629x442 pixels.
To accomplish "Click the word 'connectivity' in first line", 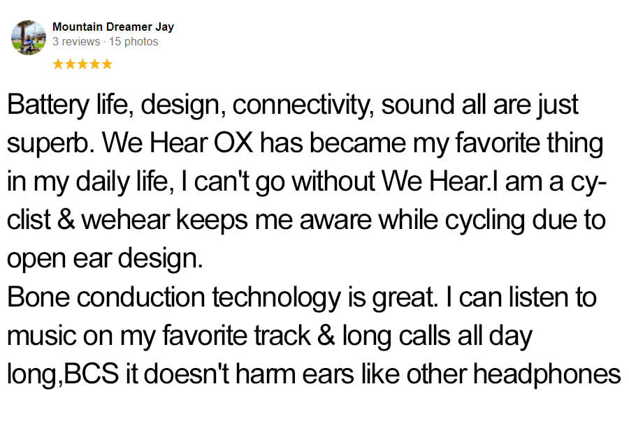I will pos(303,105).
